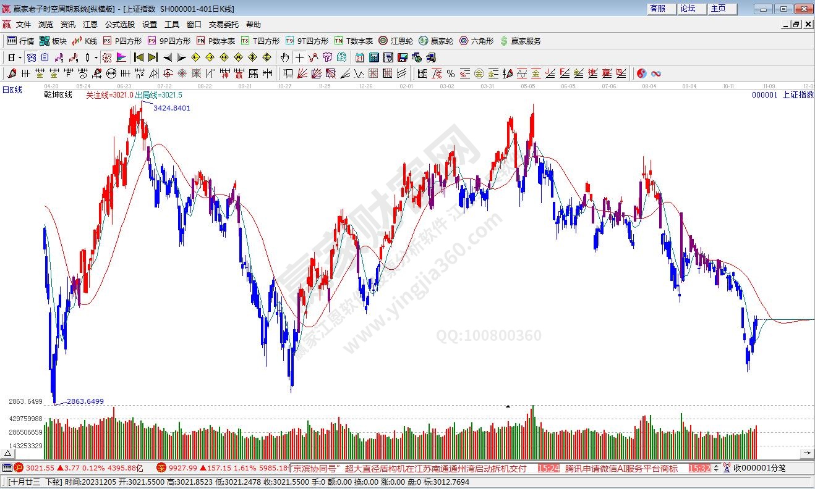This screenshot has height=489, width=815.
Task: Click the 论坛 forum button
Action: pyautogui.click(x=688, y=9)
